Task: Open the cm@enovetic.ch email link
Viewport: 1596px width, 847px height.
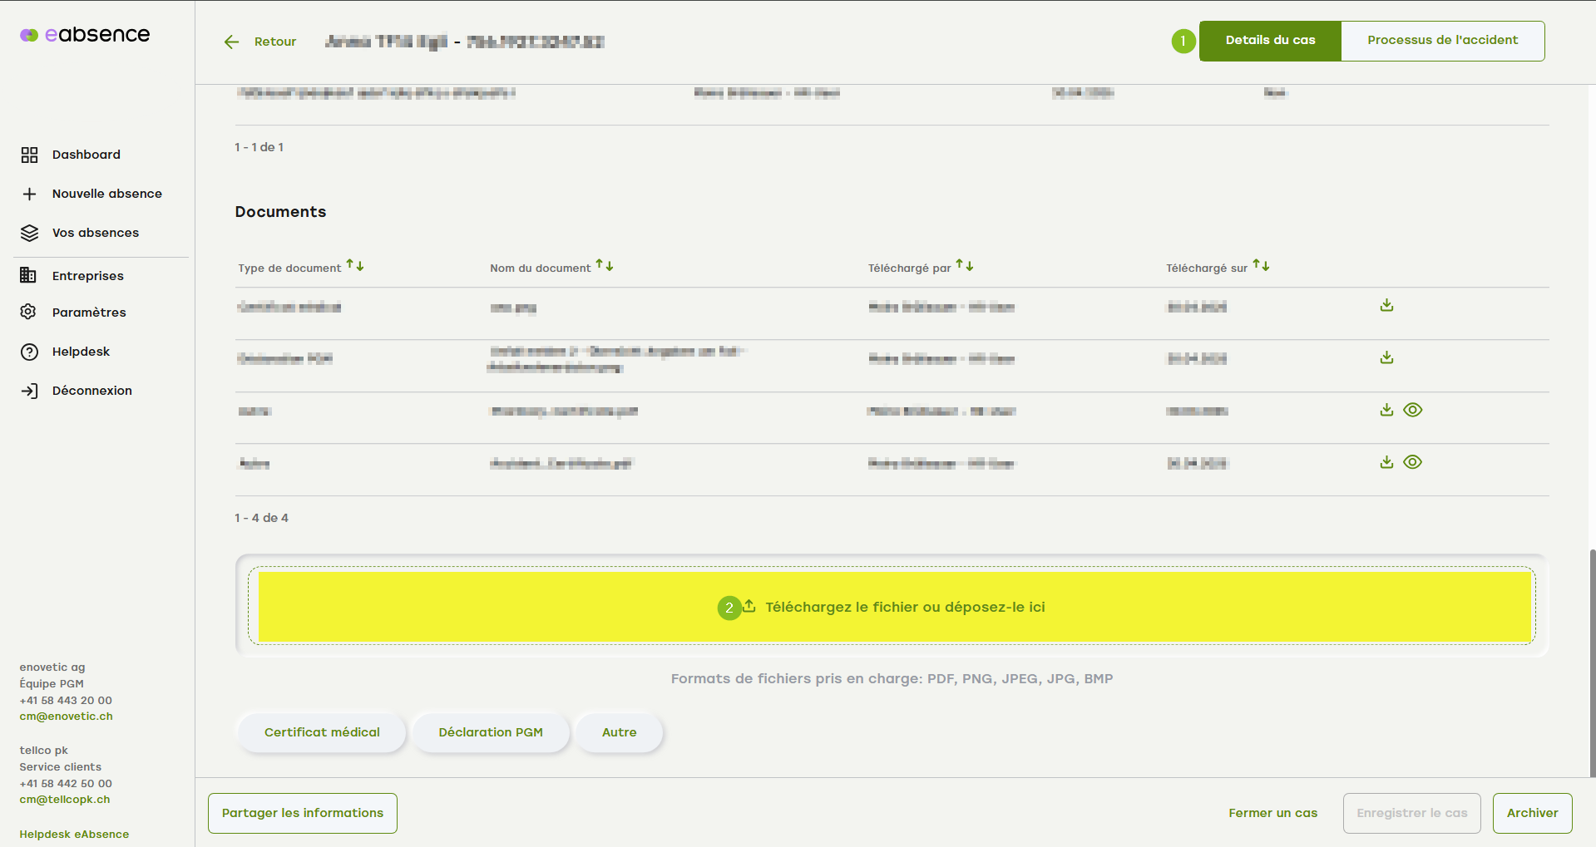Action: click(66, 717)
